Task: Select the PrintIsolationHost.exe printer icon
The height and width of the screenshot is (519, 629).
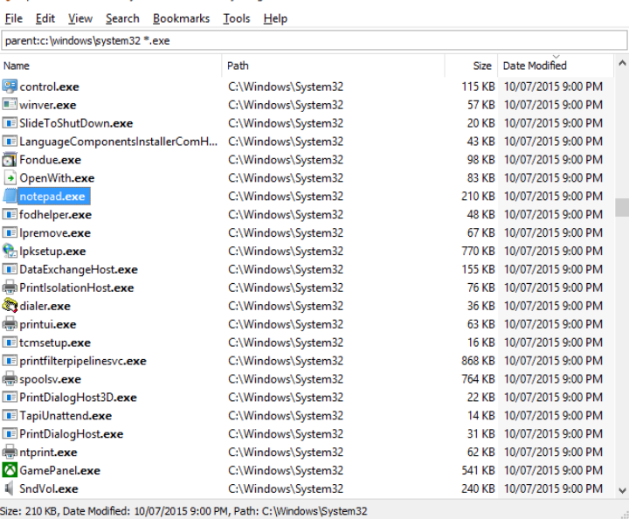Action: click(10, 287)
